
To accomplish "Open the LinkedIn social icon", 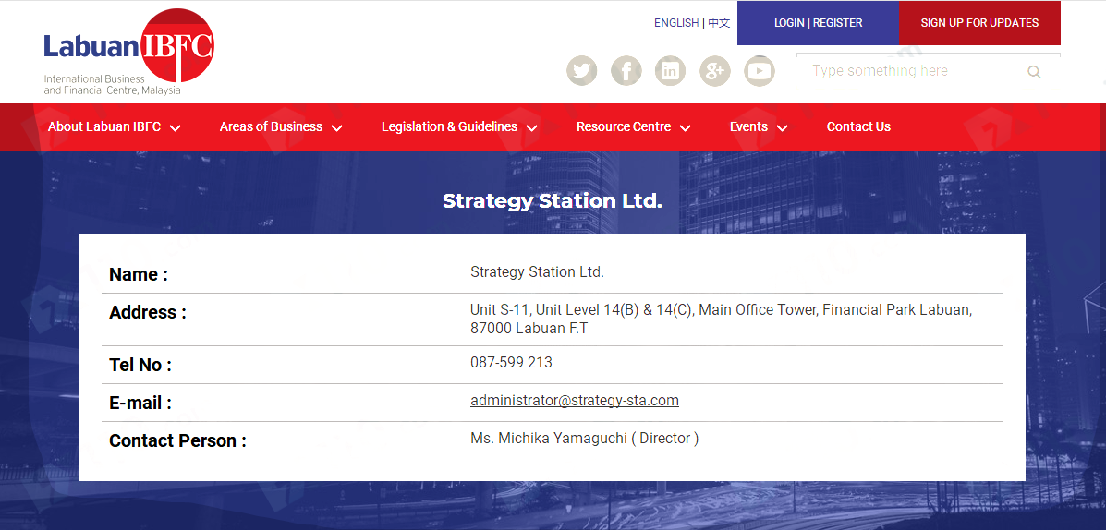I will pos(670,70).
